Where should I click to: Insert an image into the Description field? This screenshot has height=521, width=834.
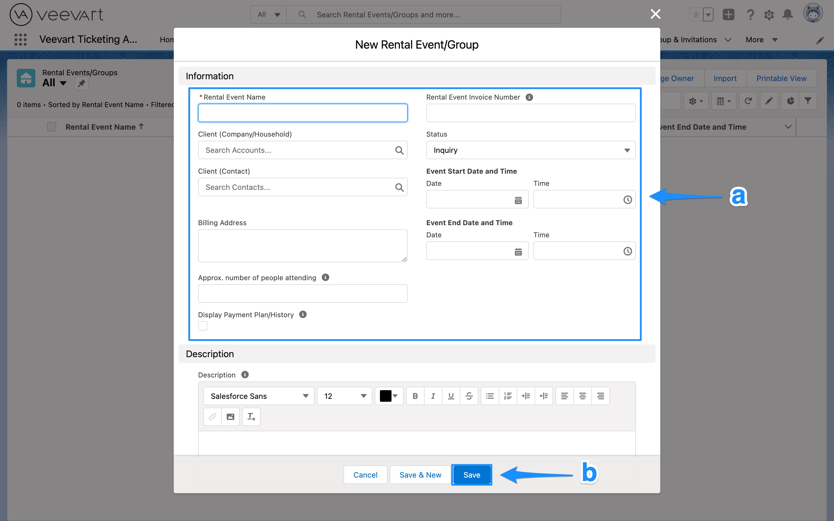[230, 416]
